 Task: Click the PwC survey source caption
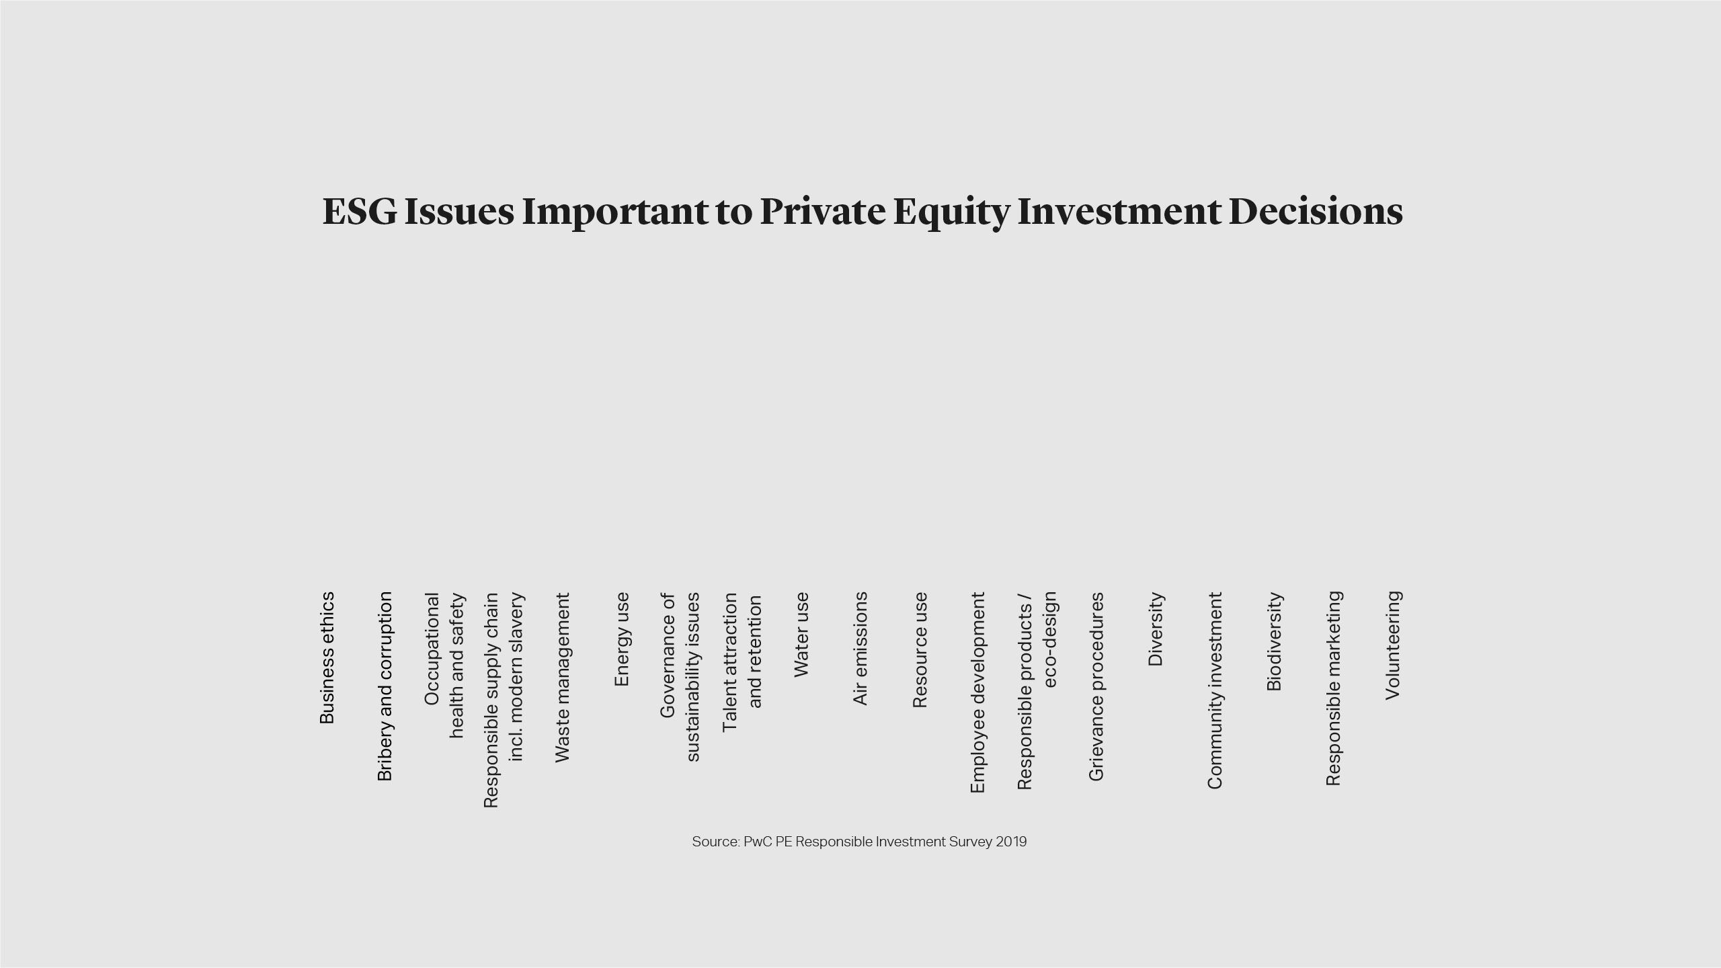(859, 842)
